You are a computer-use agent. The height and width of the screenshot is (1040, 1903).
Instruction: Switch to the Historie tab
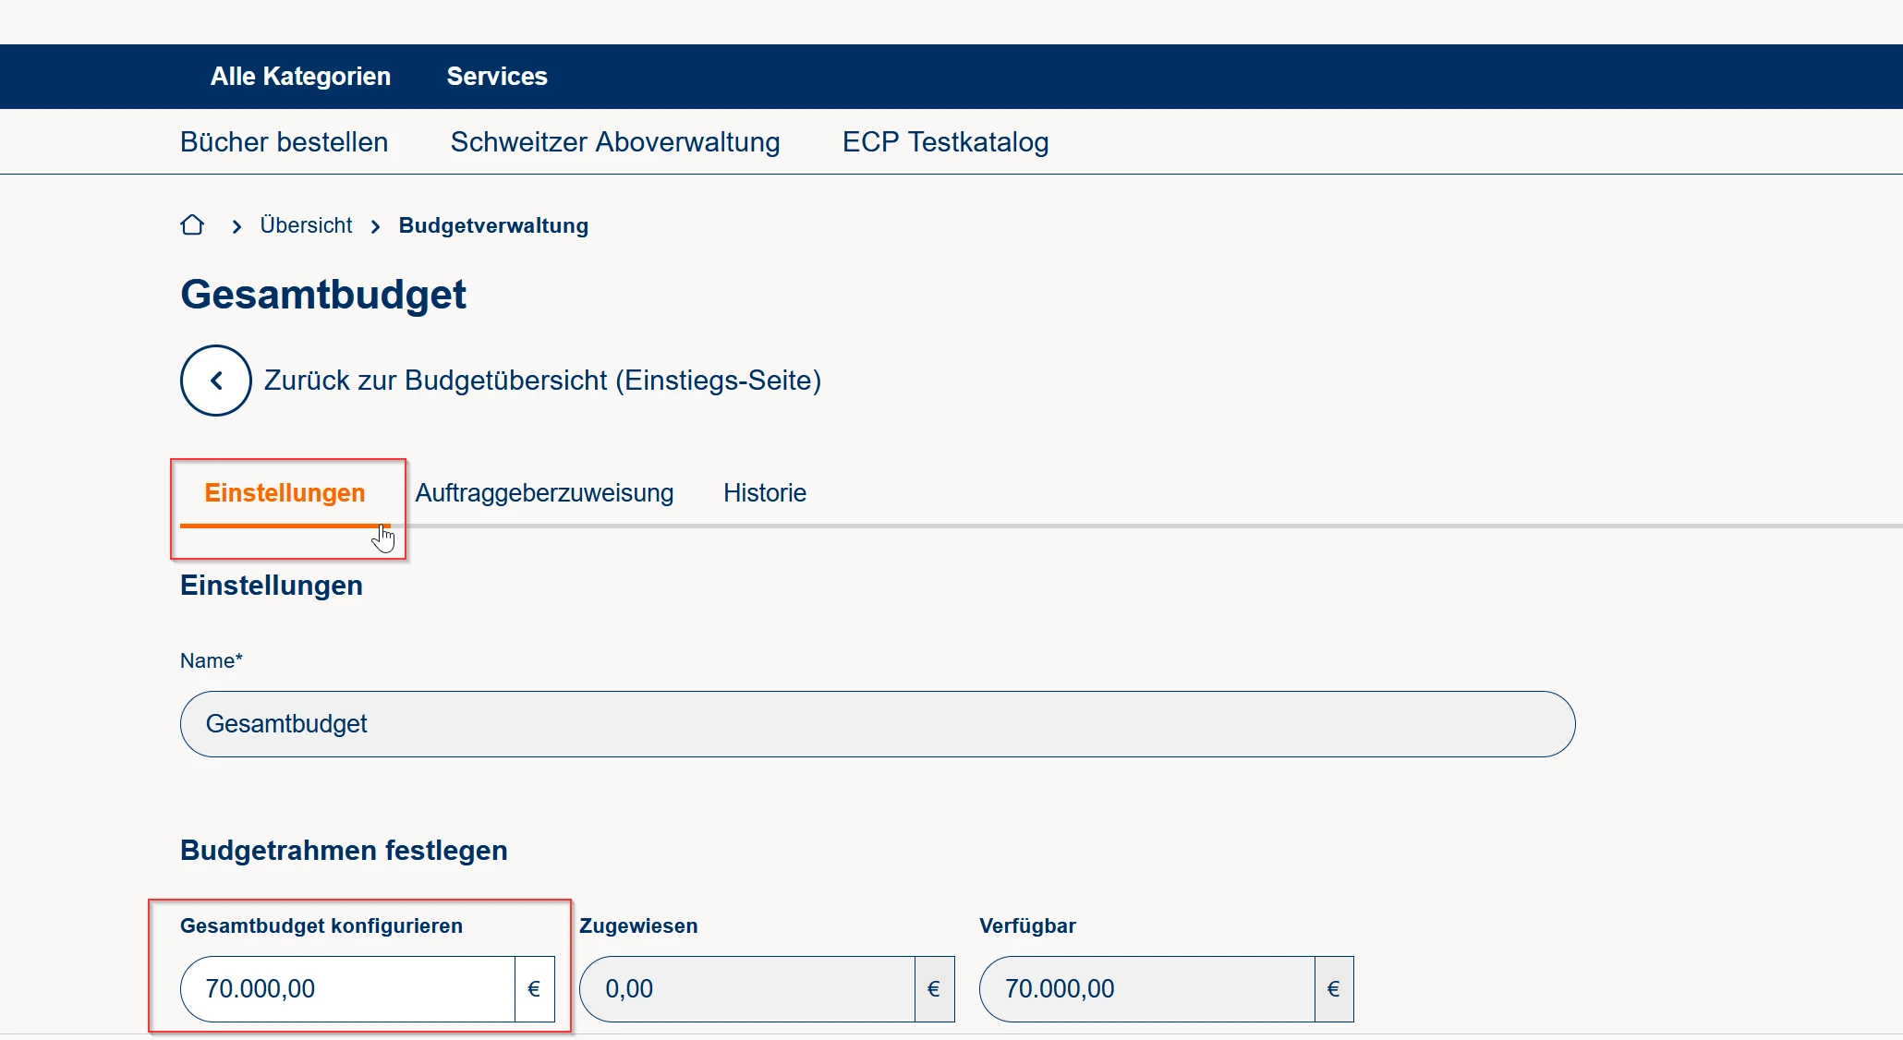point(764,493)
